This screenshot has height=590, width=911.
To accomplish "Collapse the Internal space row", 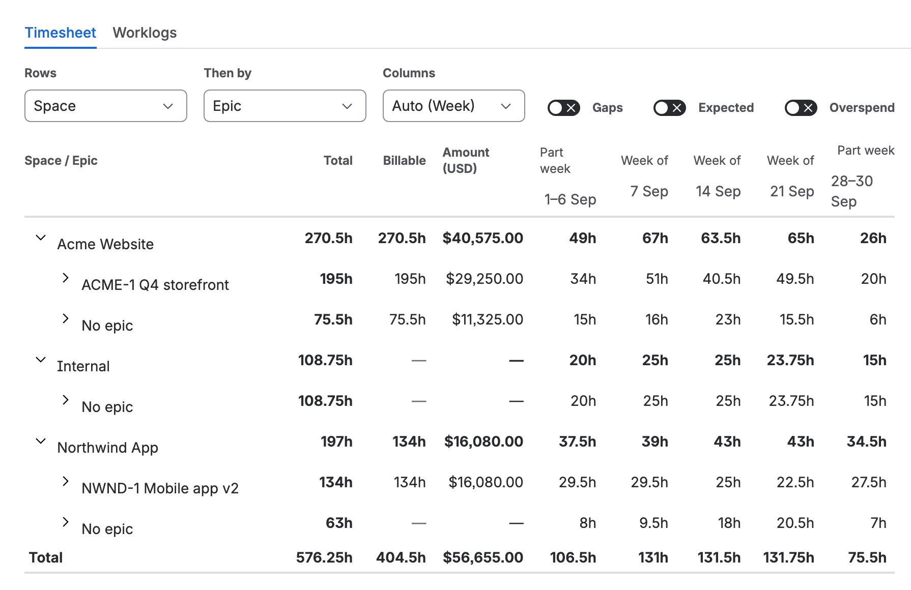I will tap(41, 360).
